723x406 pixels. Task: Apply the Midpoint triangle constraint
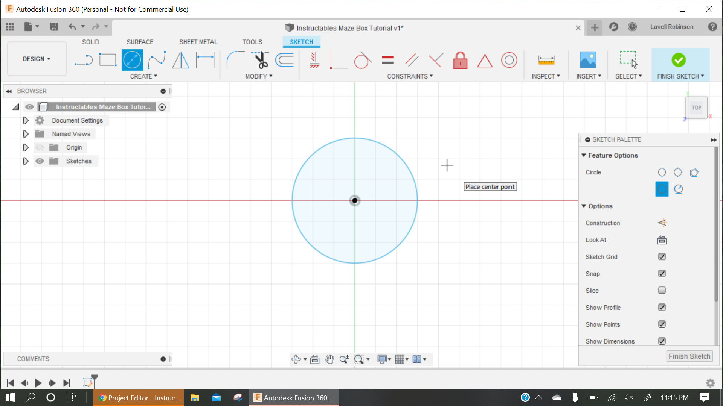(x=485, y=61)
